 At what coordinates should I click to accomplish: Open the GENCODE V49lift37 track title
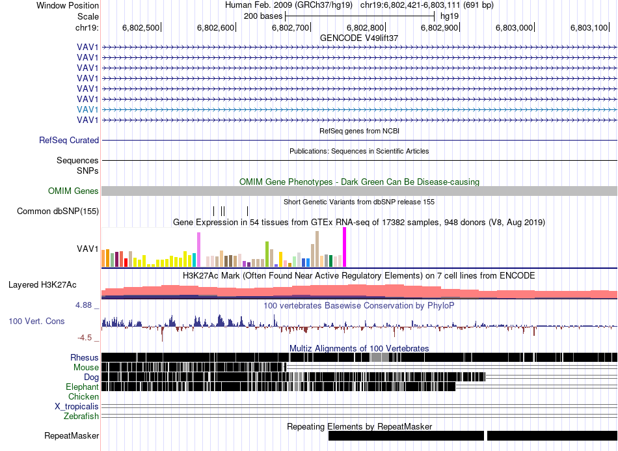(359, 38)
